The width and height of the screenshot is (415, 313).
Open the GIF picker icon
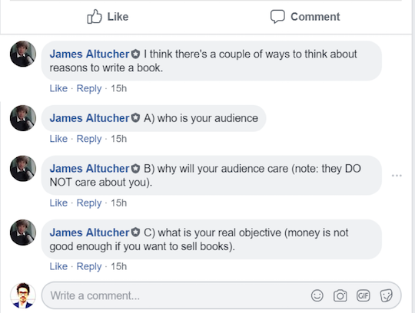pos(363,295)
